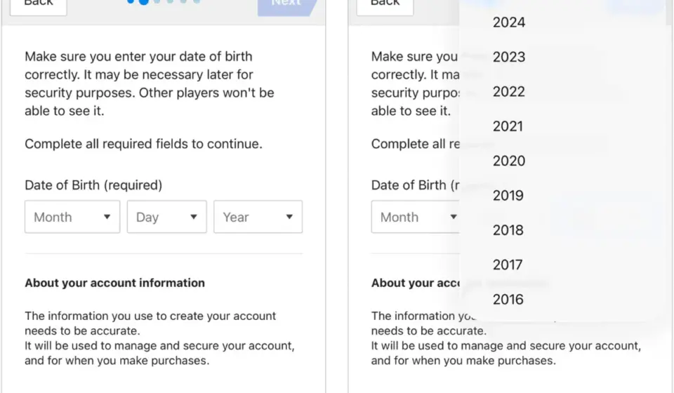Screen dimensions: 674x393
Task: Open the Day dropdown
Action: 167,217
